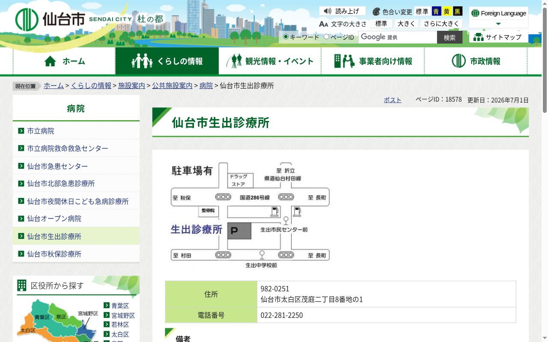
Task: Expand the Foreign Language dropdown arrow
Action: pos(498,24)
